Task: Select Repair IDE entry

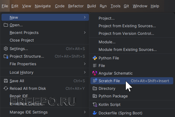Action: pos(45,96)
